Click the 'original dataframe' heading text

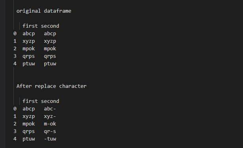[x=44, y=11]
